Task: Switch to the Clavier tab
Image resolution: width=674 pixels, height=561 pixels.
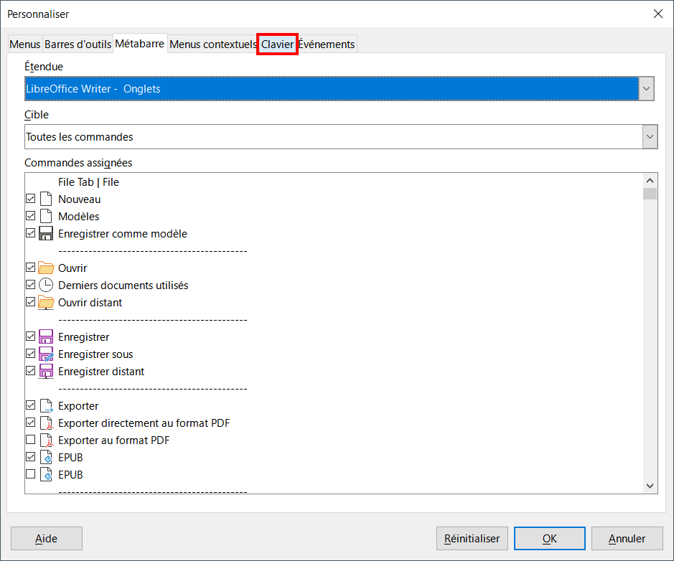Action: click(x=277, y=44)
